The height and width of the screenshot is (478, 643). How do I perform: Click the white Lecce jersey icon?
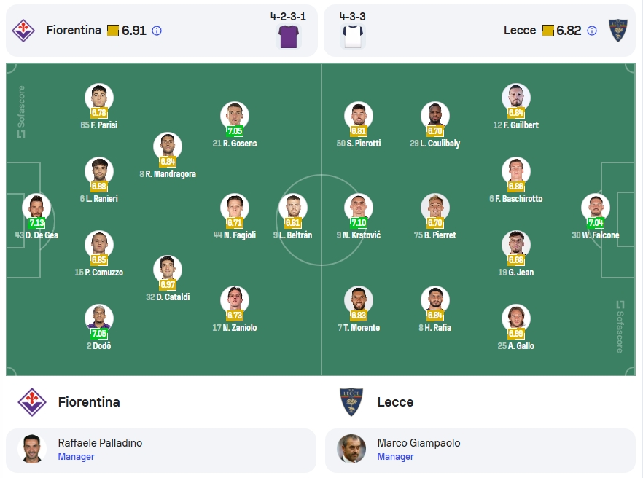(353, 36)
